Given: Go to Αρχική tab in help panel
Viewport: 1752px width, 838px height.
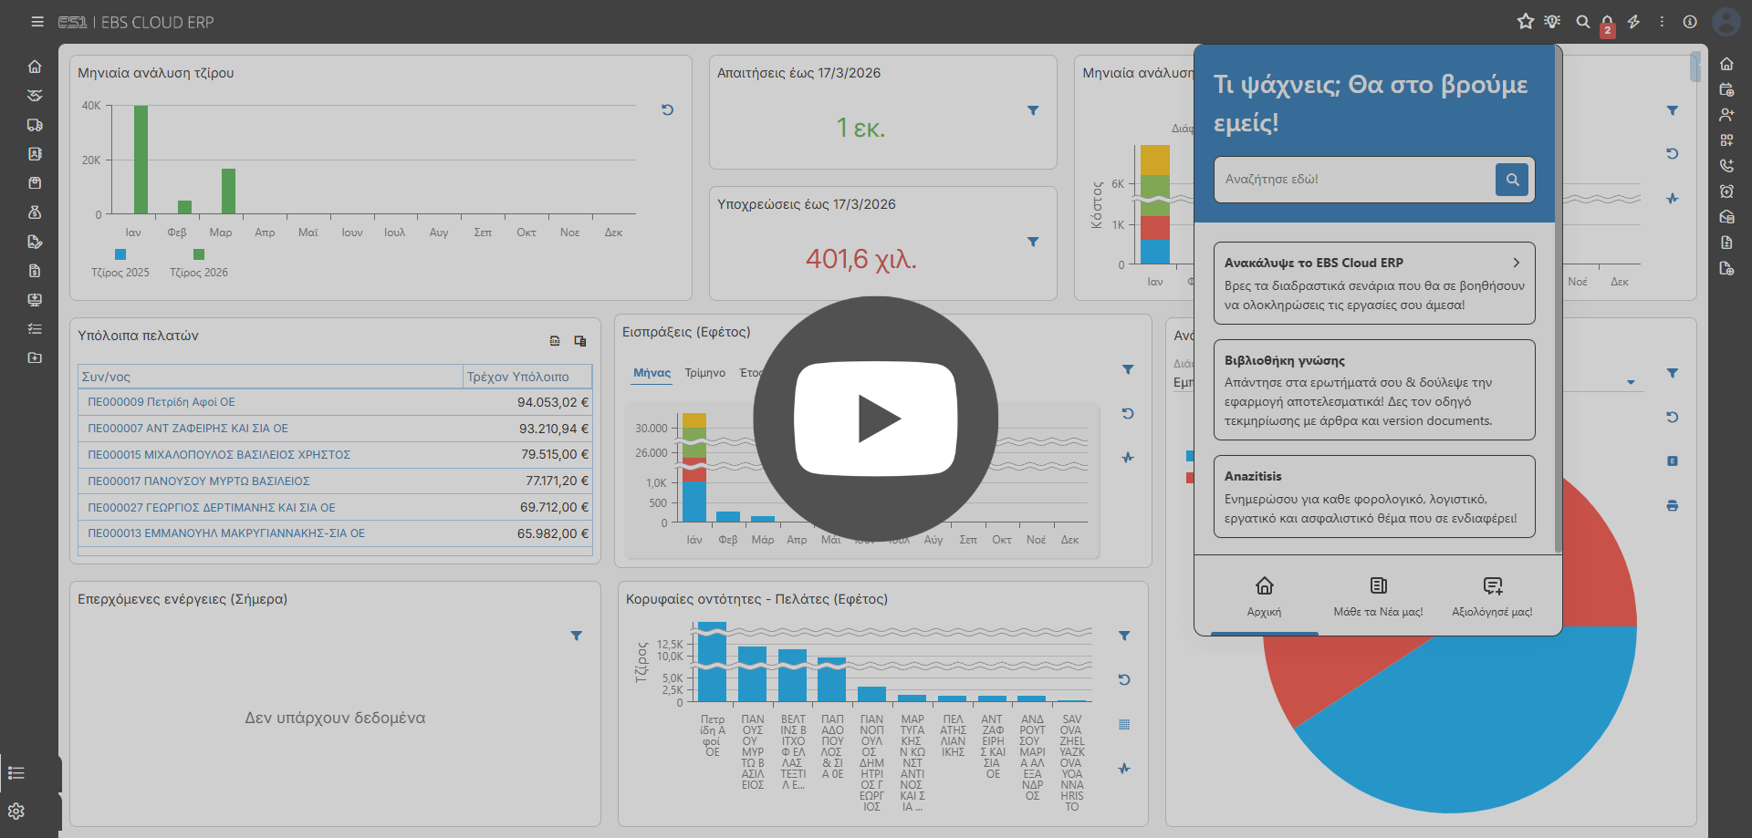Looking at the screenshot, I should coord(1265,596).
